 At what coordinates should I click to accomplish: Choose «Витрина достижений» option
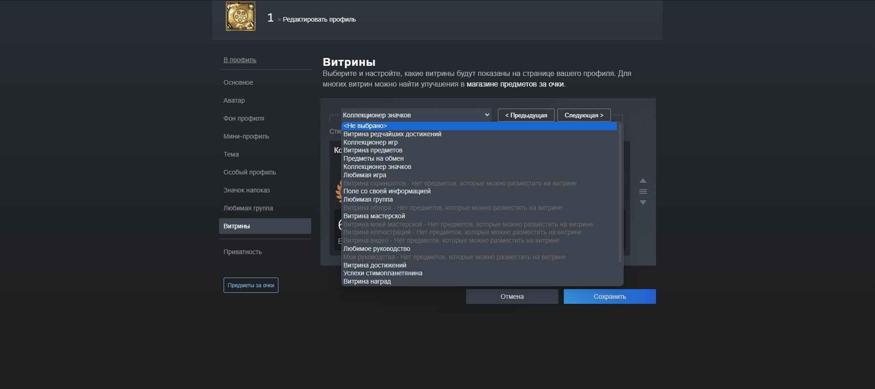click(479, 265)
